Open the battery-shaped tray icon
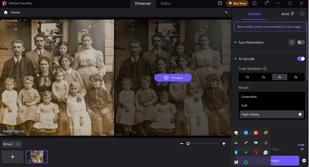The height and width of the screenshot is (167, 309). click(x=256, y=143)
